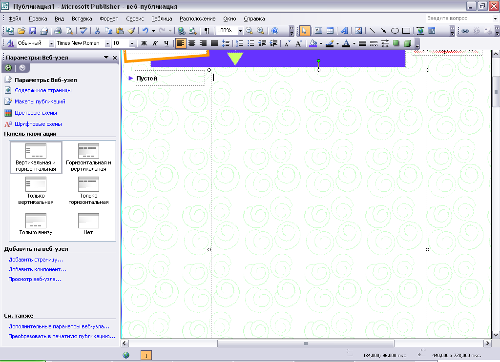This screenshot has height=362, width=500.
Task: Toggle Align Right text button
Action: [203, 43]
